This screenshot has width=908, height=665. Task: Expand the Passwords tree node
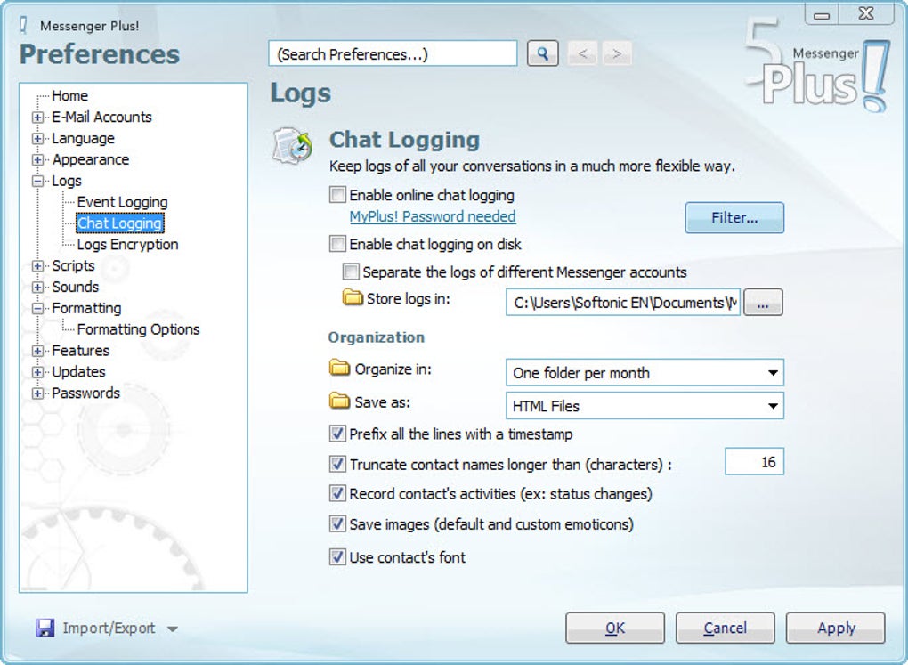pyautogui.click(x=37, y=393)
